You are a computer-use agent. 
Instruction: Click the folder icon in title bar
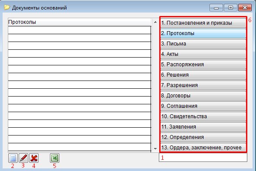[x=7, y=7]
